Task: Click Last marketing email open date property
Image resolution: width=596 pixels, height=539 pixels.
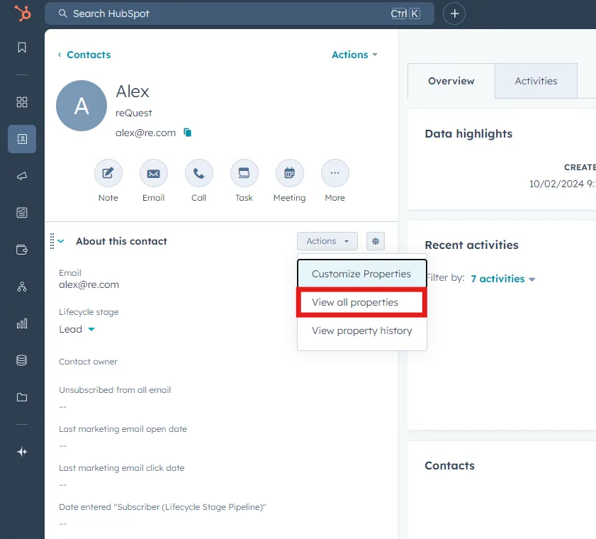Action: click(x=123, y=429)
